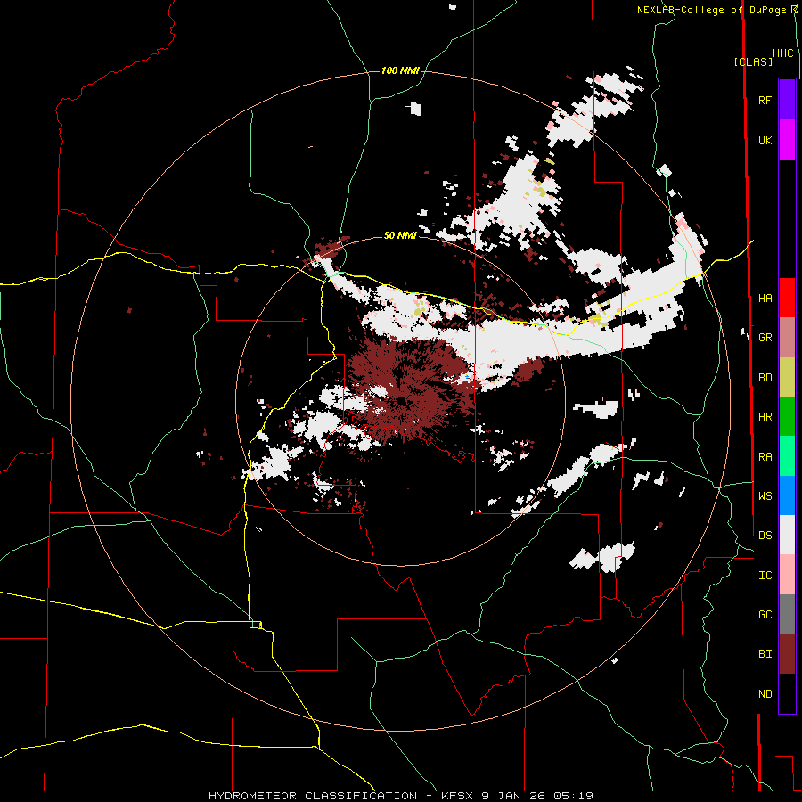Click the HA legend label
Image resolution: width=802 pixels, height=802 pixels.
pos(765,298)
